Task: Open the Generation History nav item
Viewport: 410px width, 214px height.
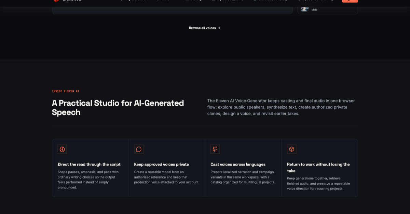Action: tap(270, 1)
